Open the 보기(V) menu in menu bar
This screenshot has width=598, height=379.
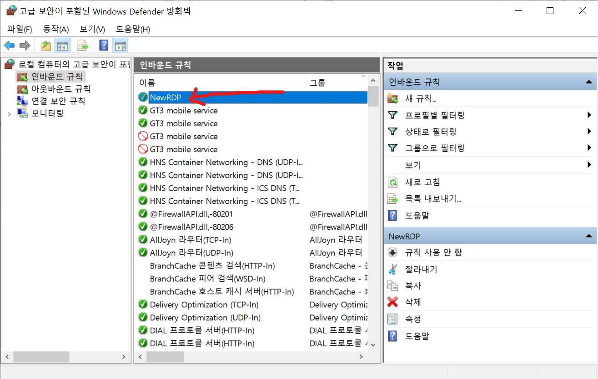point(92,30)
